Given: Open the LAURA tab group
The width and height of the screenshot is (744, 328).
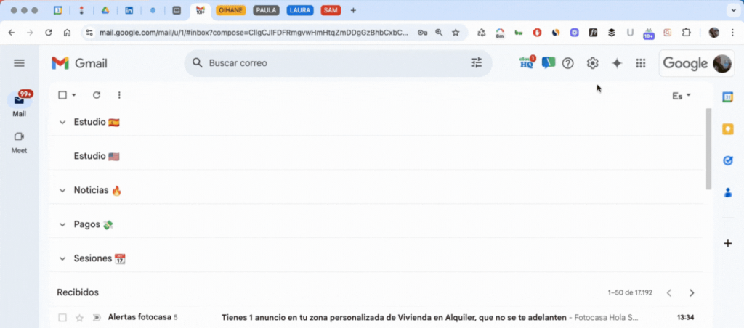Looking at the screenshot, I should coord(300,10).
